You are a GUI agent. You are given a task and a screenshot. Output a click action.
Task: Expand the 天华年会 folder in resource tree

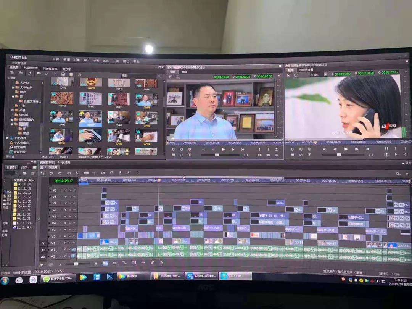point(13,87)
